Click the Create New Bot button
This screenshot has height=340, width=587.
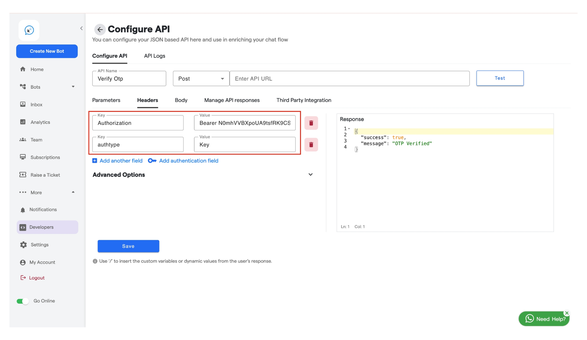(x=47, y=51)
